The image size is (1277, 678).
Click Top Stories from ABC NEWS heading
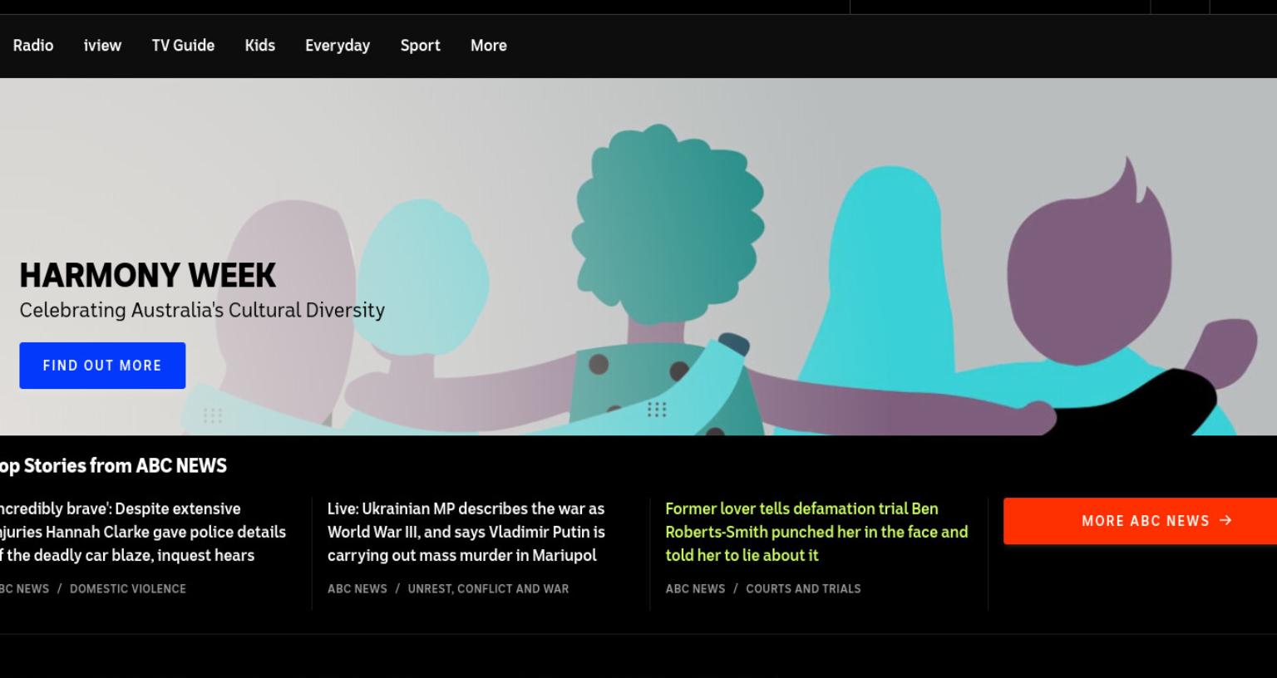[x=113, y=465]
